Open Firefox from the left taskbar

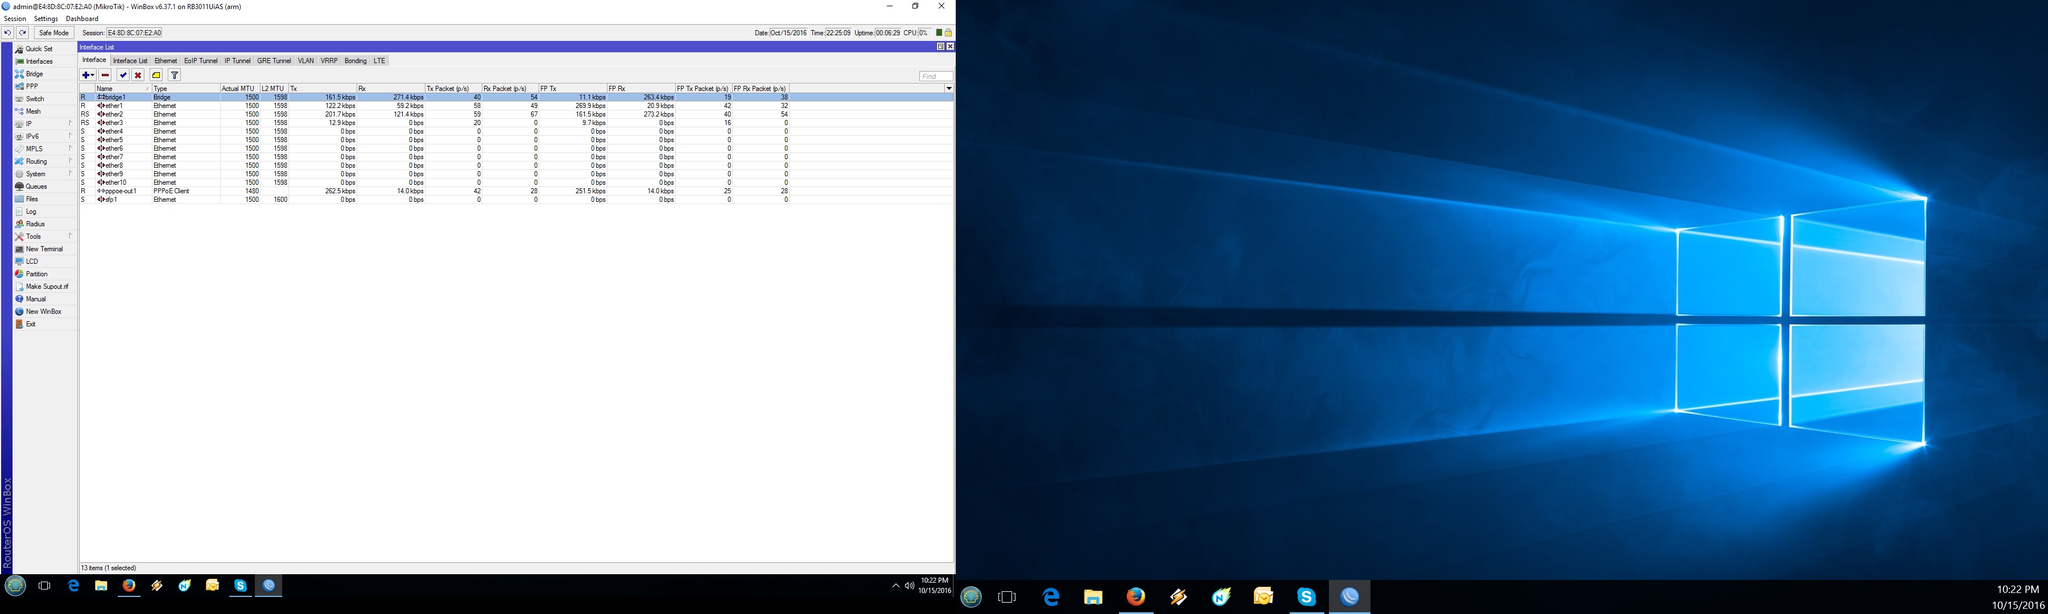tap(129, 586)
